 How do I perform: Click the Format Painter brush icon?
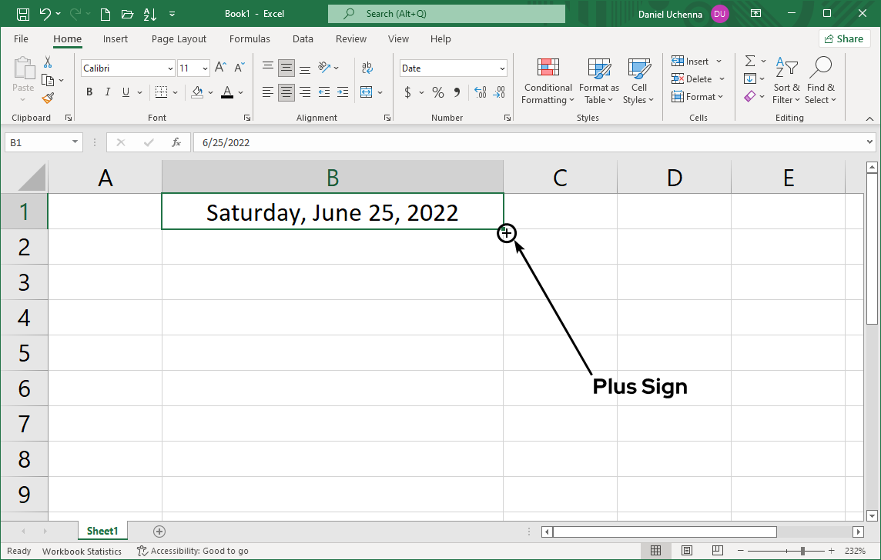48,98
